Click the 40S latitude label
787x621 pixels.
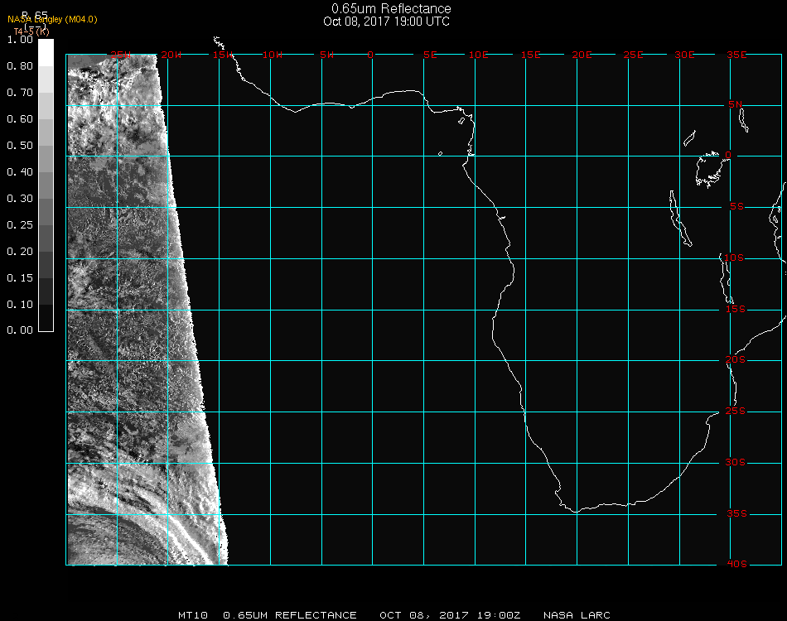736,564
